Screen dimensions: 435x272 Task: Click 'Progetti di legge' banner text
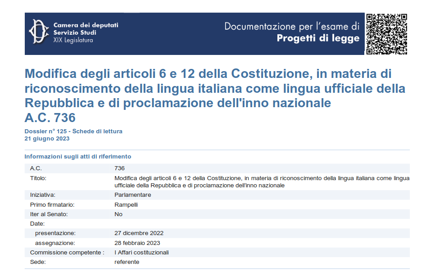pos(318,38)
